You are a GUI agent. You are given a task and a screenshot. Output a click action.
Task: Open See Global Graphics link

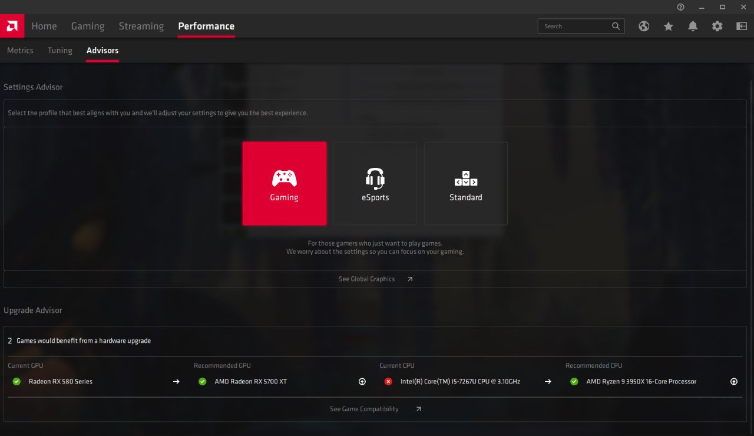click(x=366, y=279)
